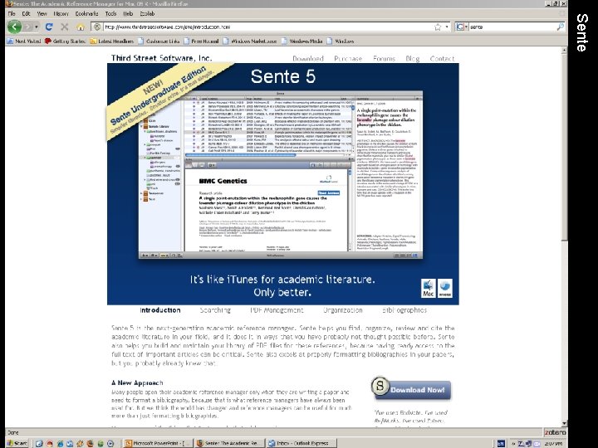The width and height of the screenshot is (598, 448).
Task: Go to the Home page icon
Action: (81, 27)
